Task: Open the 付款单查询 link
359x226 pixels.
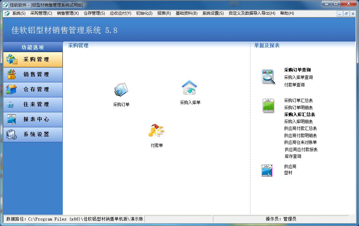Action: coord(294,85)
